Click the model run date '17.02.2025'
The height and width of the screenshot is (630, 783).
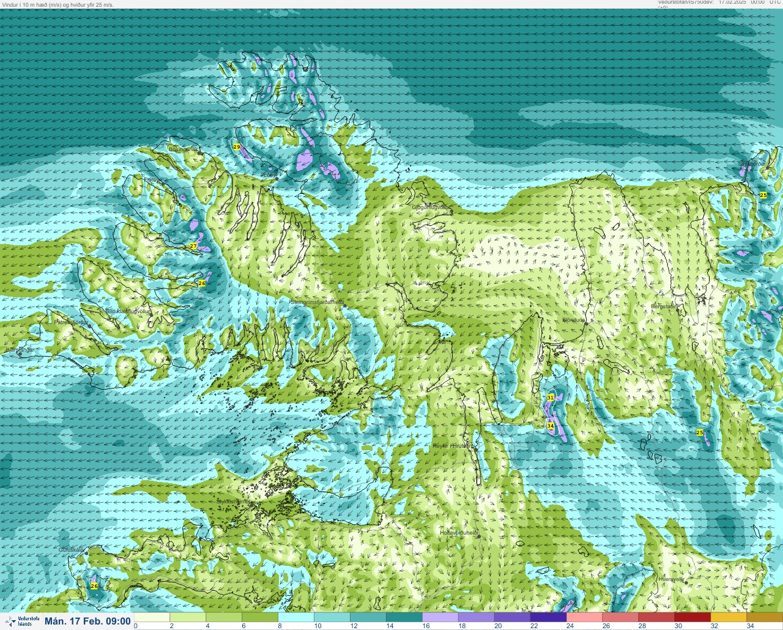tap(732, 2)
